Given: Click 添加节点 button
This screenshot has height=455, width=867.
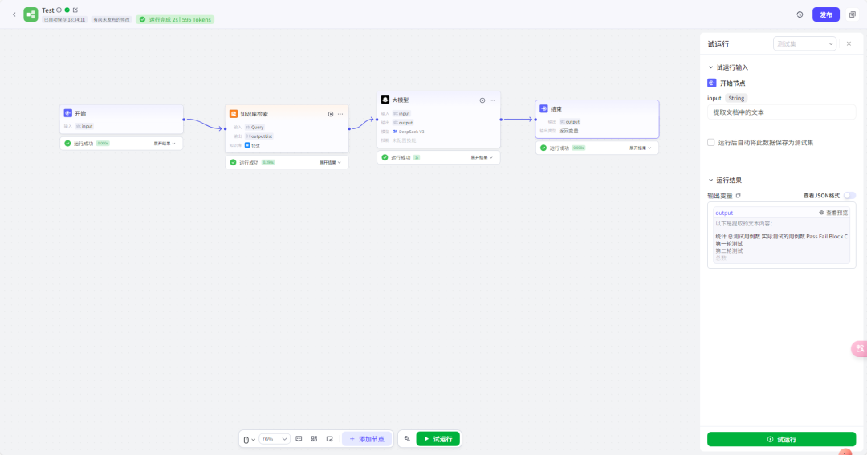Looking at the screenshot, I should (367, 439).
